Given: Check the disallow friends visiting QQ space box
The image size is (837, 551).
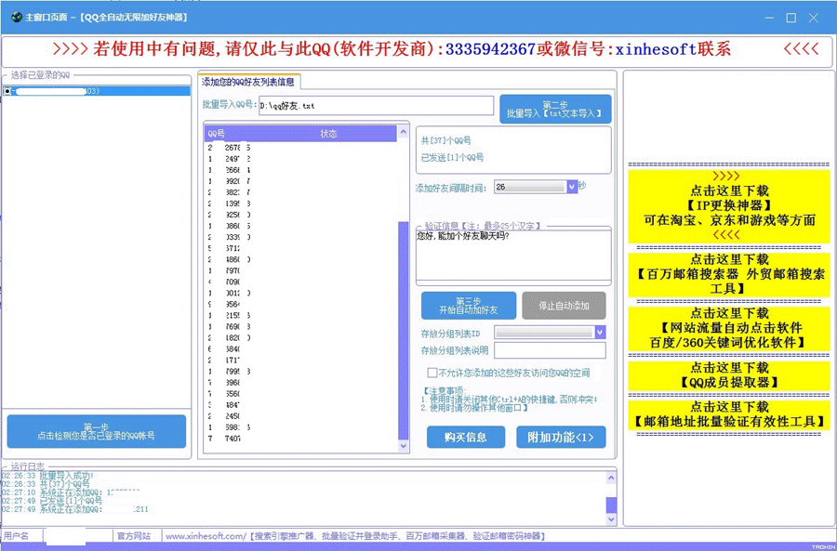Looking at the screenshot, I should [432, 373].
